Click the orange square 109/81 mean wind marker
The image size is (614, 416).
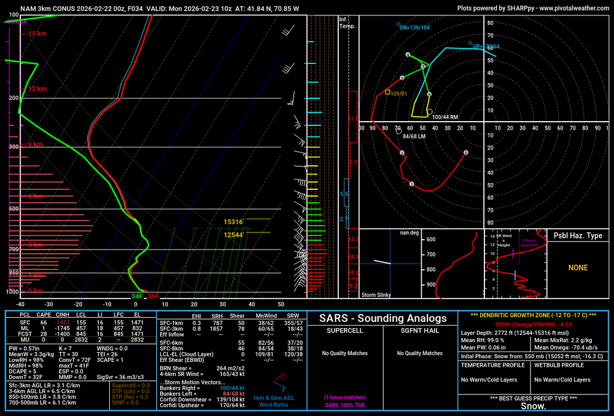[x=387, y=92]
